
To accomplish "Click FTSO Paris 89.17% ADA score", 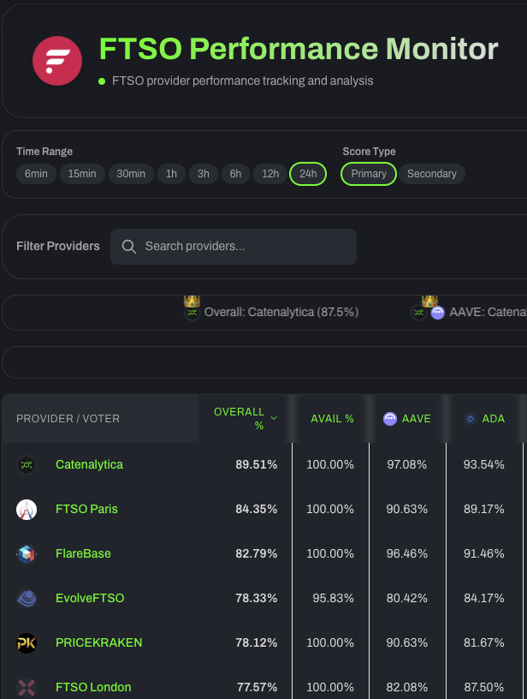I will [484, 509].
